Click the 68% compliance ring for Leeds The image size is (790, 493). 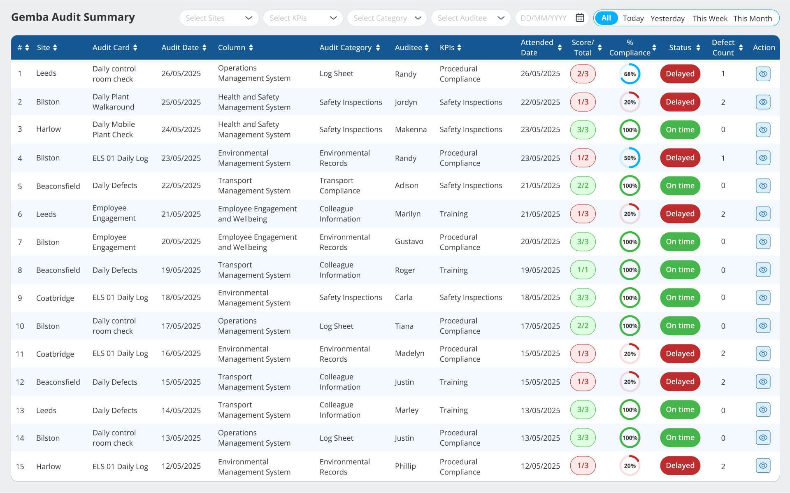point(630,74)
